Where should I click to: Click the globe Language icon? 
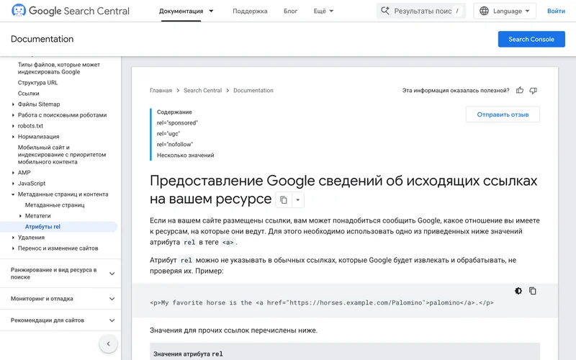click(x=484, y=11)
